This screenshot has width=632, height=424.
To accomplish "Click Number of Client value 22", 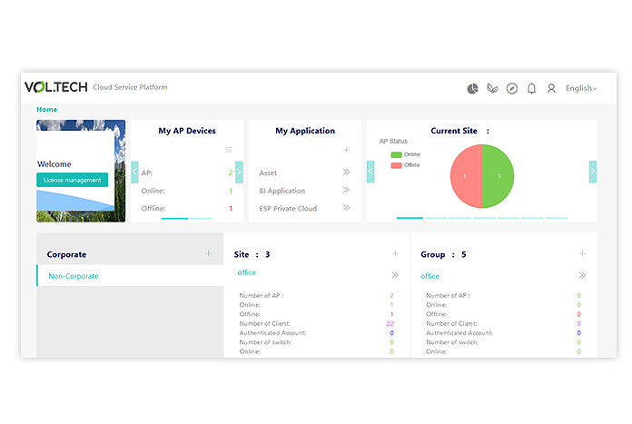I will (390, 323).
